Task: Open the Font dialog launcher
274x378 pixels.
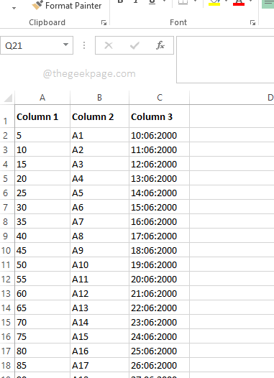Action: point(252,23)
